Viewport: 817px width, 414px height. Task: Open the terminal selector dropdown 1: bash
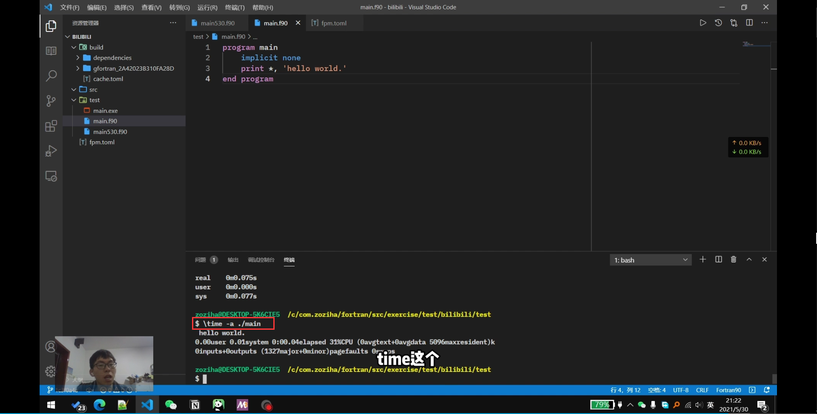[x=651, y=260]
